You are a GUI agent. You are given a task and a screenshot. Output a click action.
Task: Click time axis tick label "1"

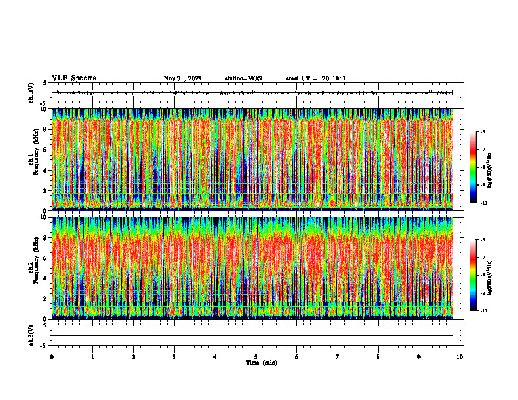(92, 357)
